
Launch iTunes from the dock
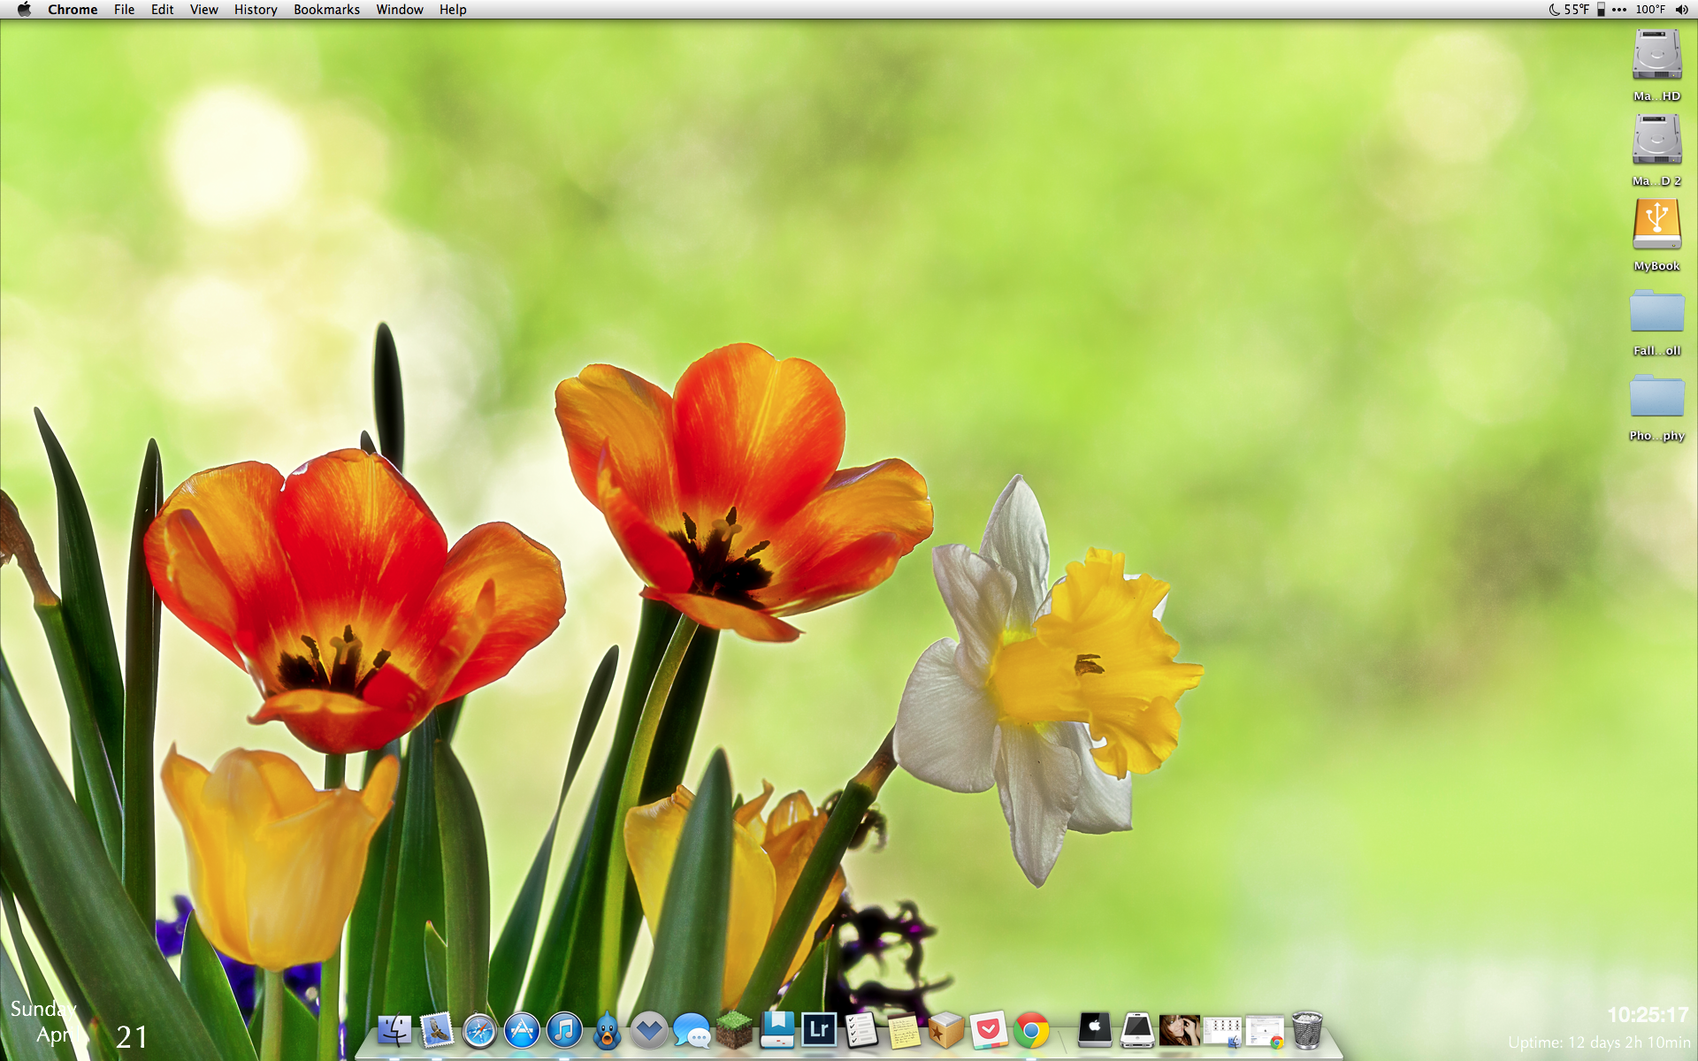click(564, 1031)
